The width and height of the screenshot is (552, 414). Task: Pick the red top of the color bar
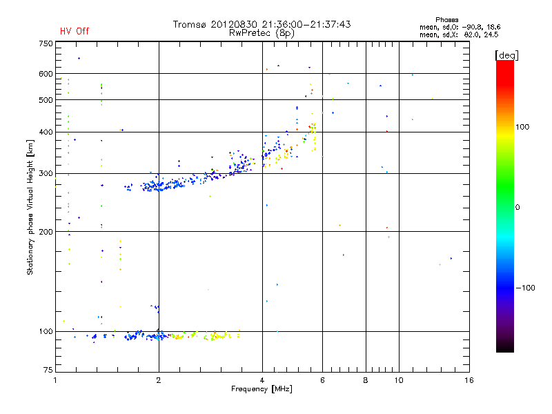504,64
